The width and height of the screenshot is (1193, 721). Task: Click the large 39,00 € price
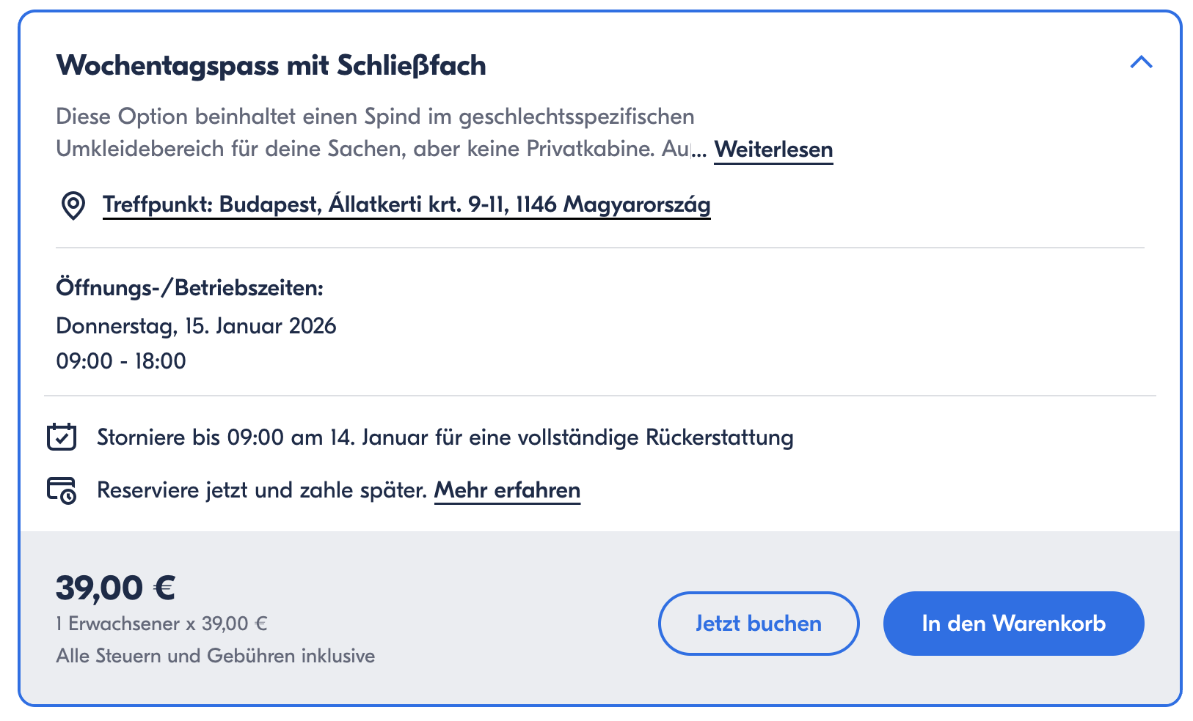tap(116, 588)
